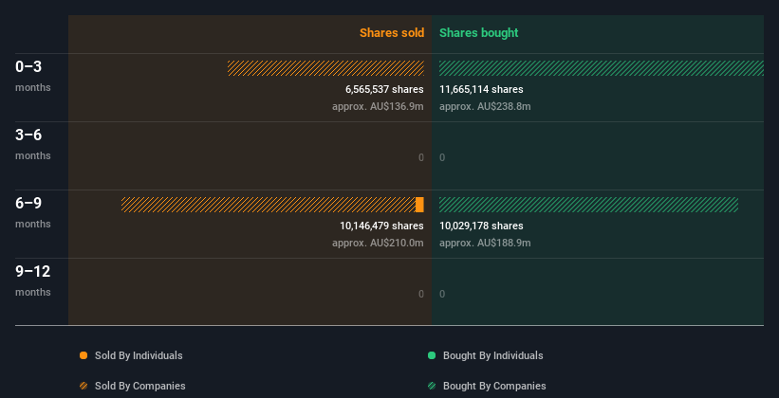Click the 6–9 months hatched orange sold bar
Image resolution: width=779 pixels, height=398 pixels.
click(x=269, y=205)
